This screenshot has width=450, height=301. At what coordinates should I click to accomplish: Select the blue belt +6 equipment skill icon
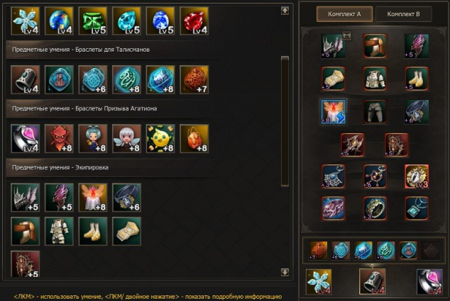(x=126, y=198)
